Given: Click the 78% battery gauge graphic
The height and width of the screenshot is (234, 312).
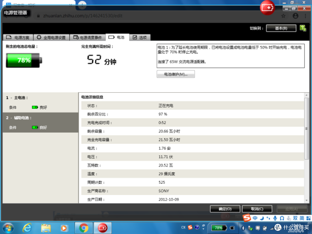Looking at the screenshot, I should (x=24, y=60).
